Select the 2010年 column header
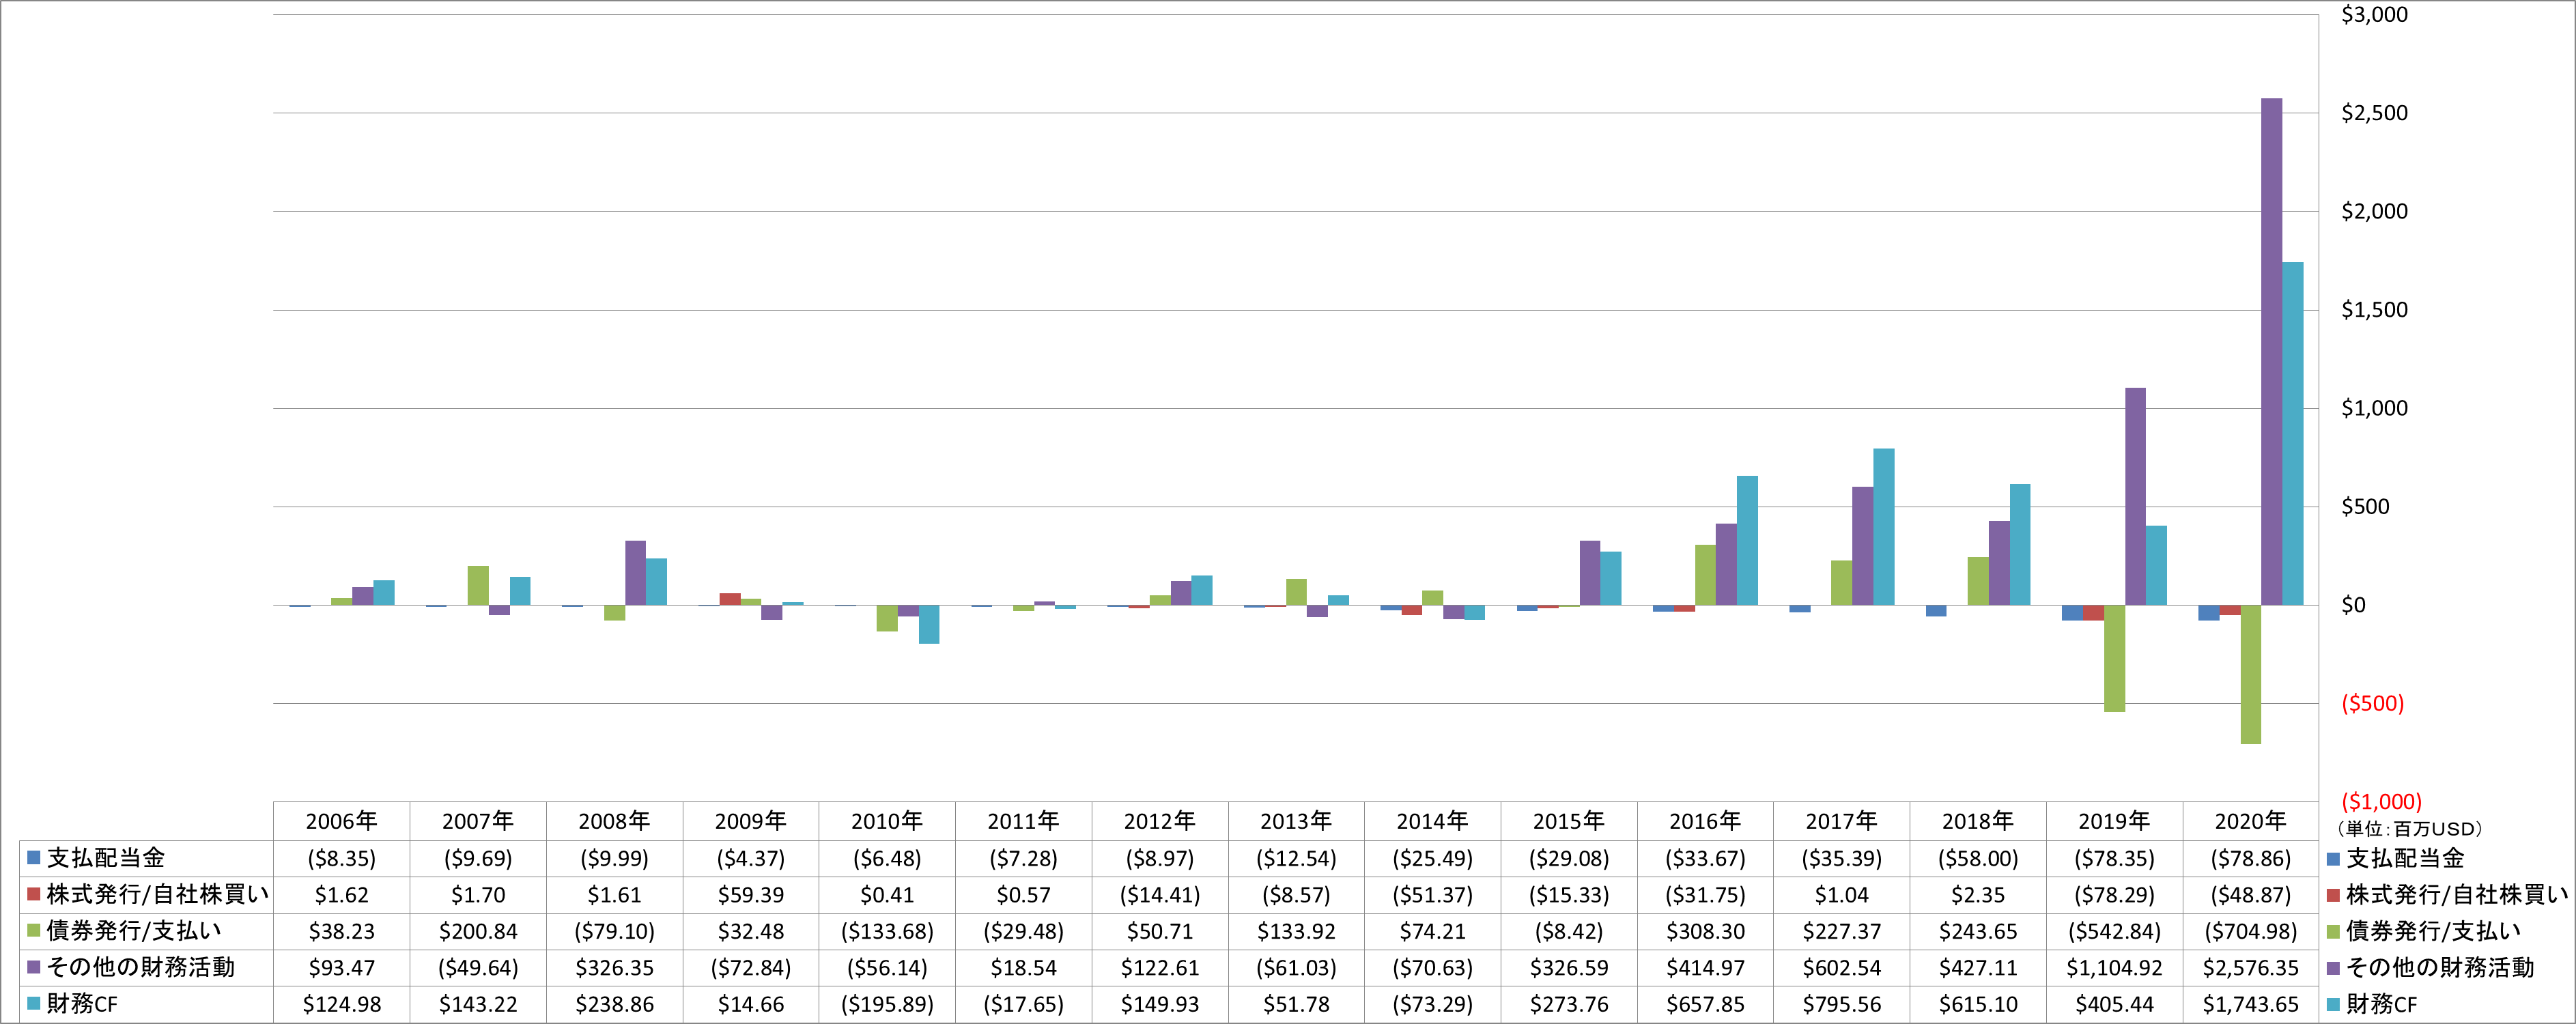Viewport: 2576px width, 1024px height. click(x=887, y=821)
